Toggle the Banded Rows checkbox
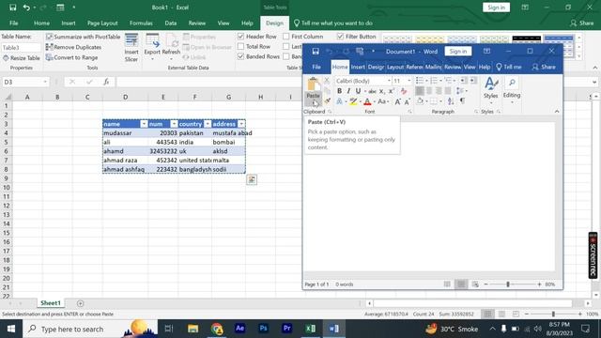This screenshot has height=338, width=601. [x=240, y=56]
